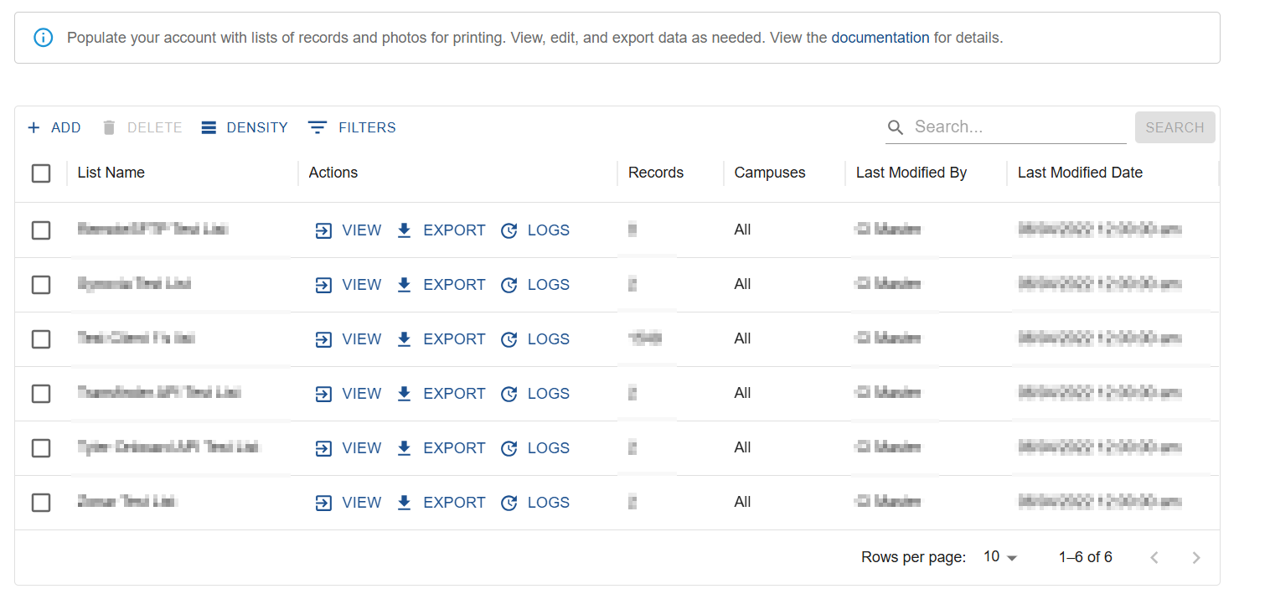1270x594 pixels.
Task: Click the VIEW icon in the first row
Action: point(323,230)
